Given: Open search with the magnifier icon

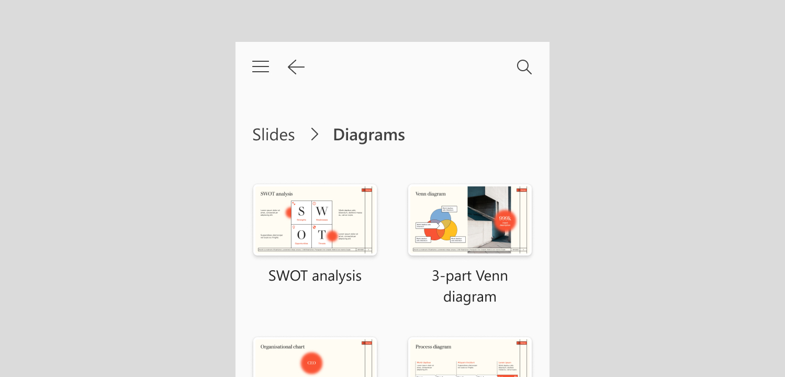Looking at the screenshot, I should (524, 67).
